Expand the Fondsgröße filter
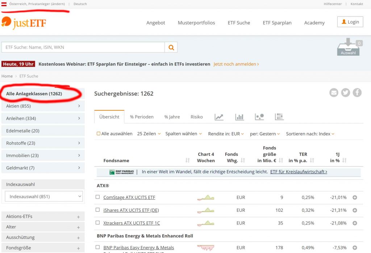 click(43, 248)
